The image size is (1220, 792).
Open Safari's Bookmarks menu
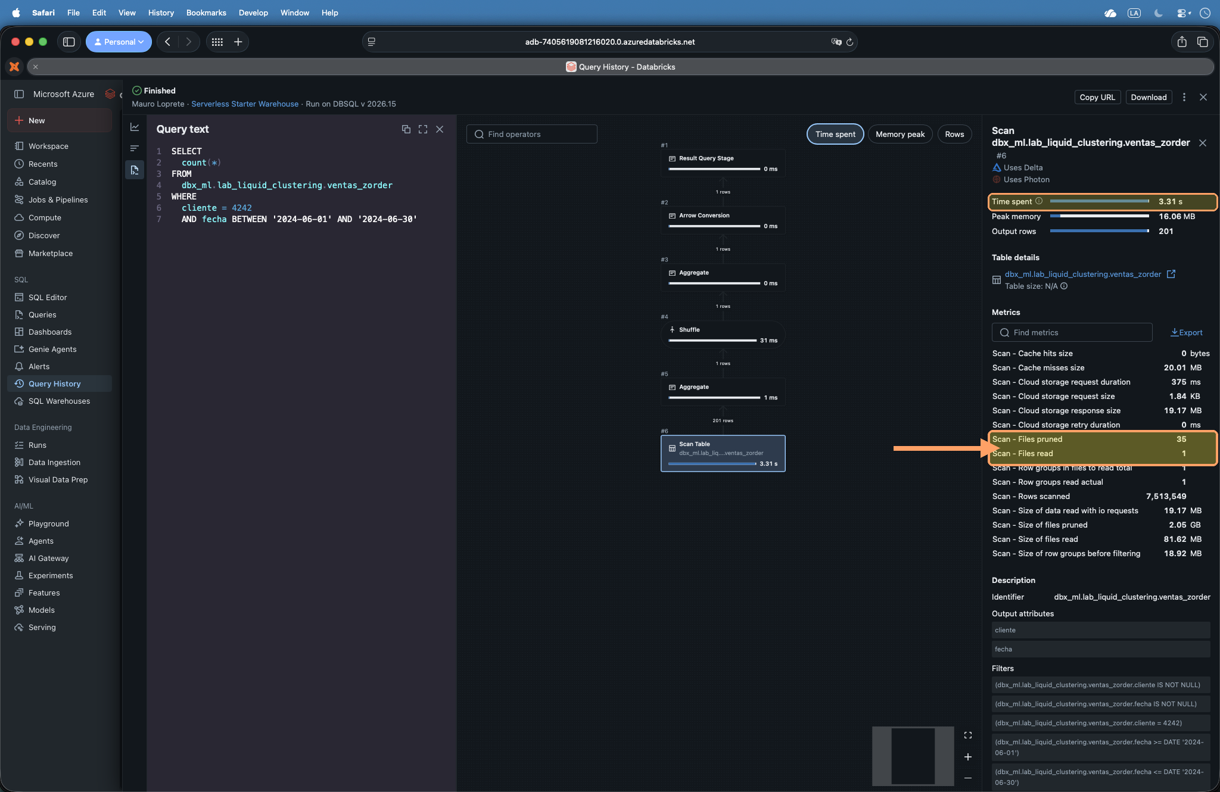pos(206,13)
